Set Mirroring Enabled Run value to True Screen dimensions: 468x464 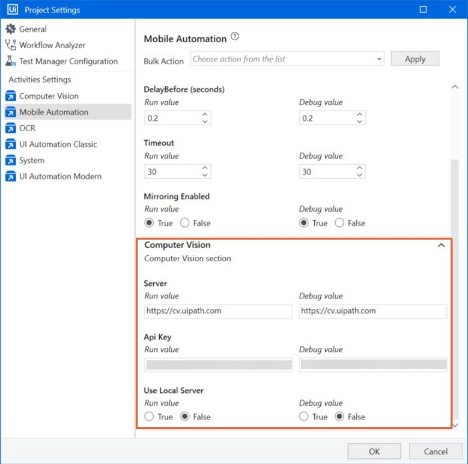pyautogui.click(x=149, y=223)
